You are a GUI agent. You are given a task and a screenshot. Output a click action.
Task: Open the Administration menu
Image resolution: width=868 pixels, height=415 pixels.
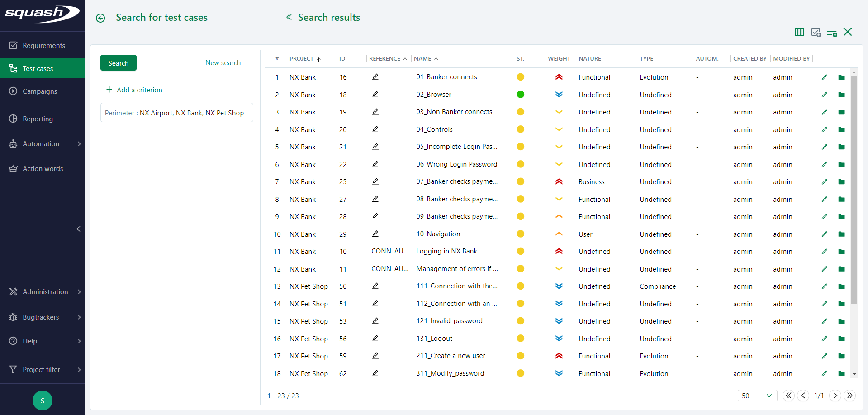(x=45, y=291)
